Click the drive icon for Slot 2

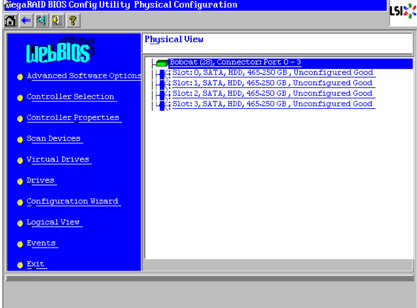coord(164,94)
